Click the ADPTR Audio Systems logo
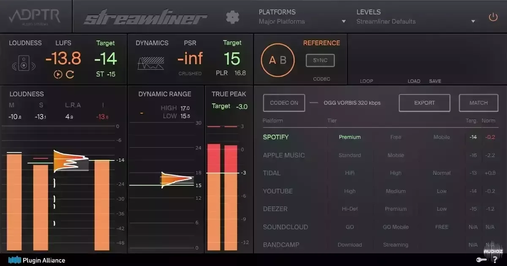This screenshot has width=507, height=266. [x=35, y=17]
